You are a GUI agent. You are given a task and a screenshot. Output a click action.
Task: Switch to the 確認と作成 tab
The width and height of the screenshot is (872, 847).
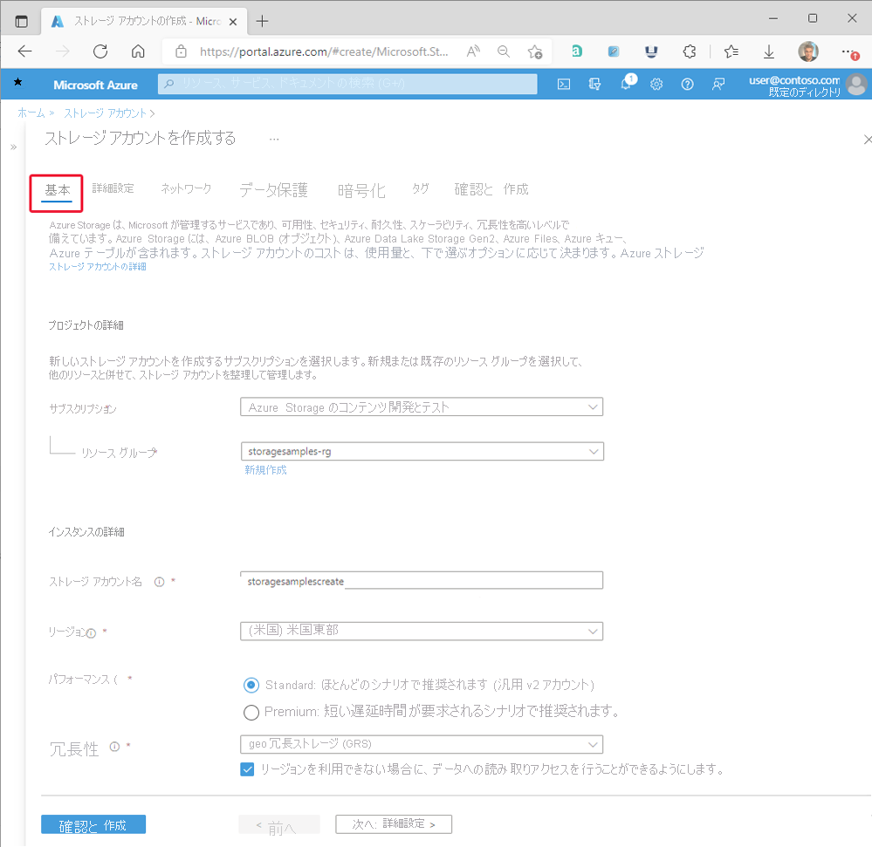click(x=491, y=189)
